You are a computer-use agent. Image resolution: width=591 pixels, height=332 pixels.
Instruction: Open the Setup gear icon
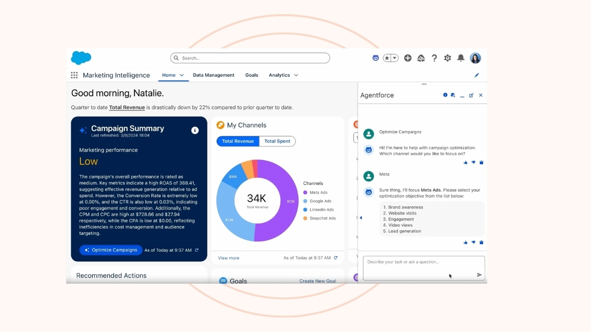447,58
